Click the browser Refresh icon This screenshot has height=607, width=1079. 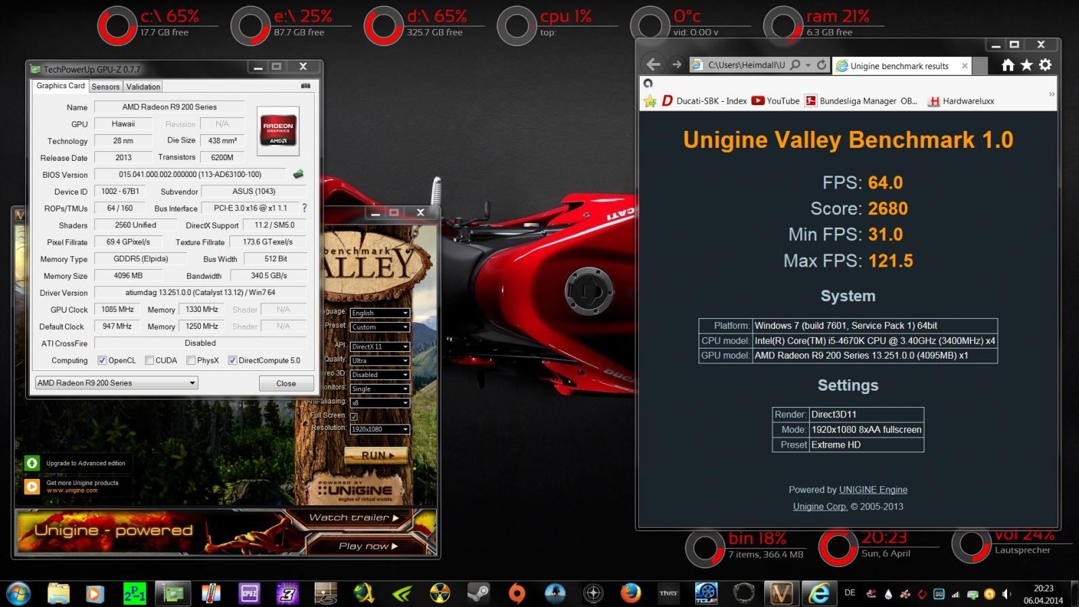[821, 65]
